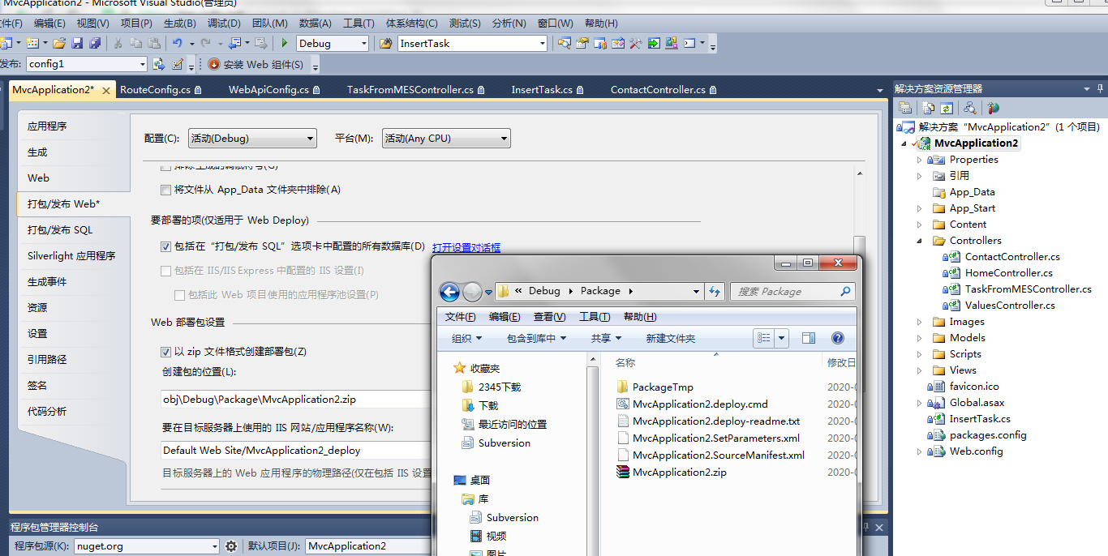This screenshot has width=1108, height=556.
Task: Expand the Models folder node
Action: (920, 338)
